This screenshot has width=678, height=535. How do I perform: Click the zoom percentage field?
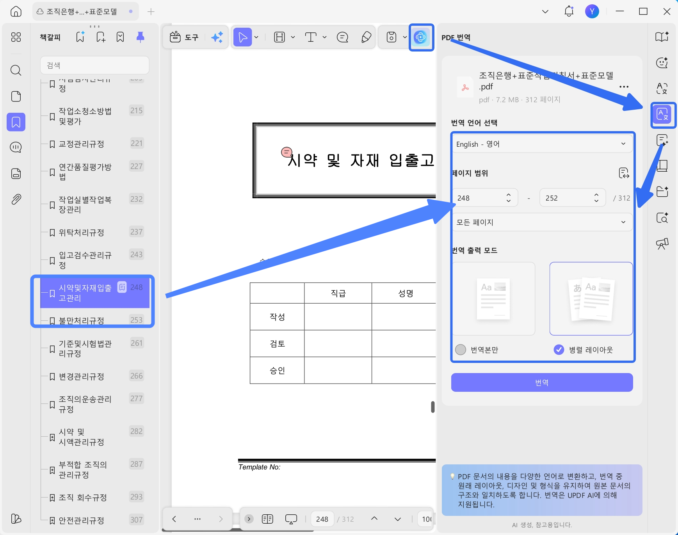(426, 519)
